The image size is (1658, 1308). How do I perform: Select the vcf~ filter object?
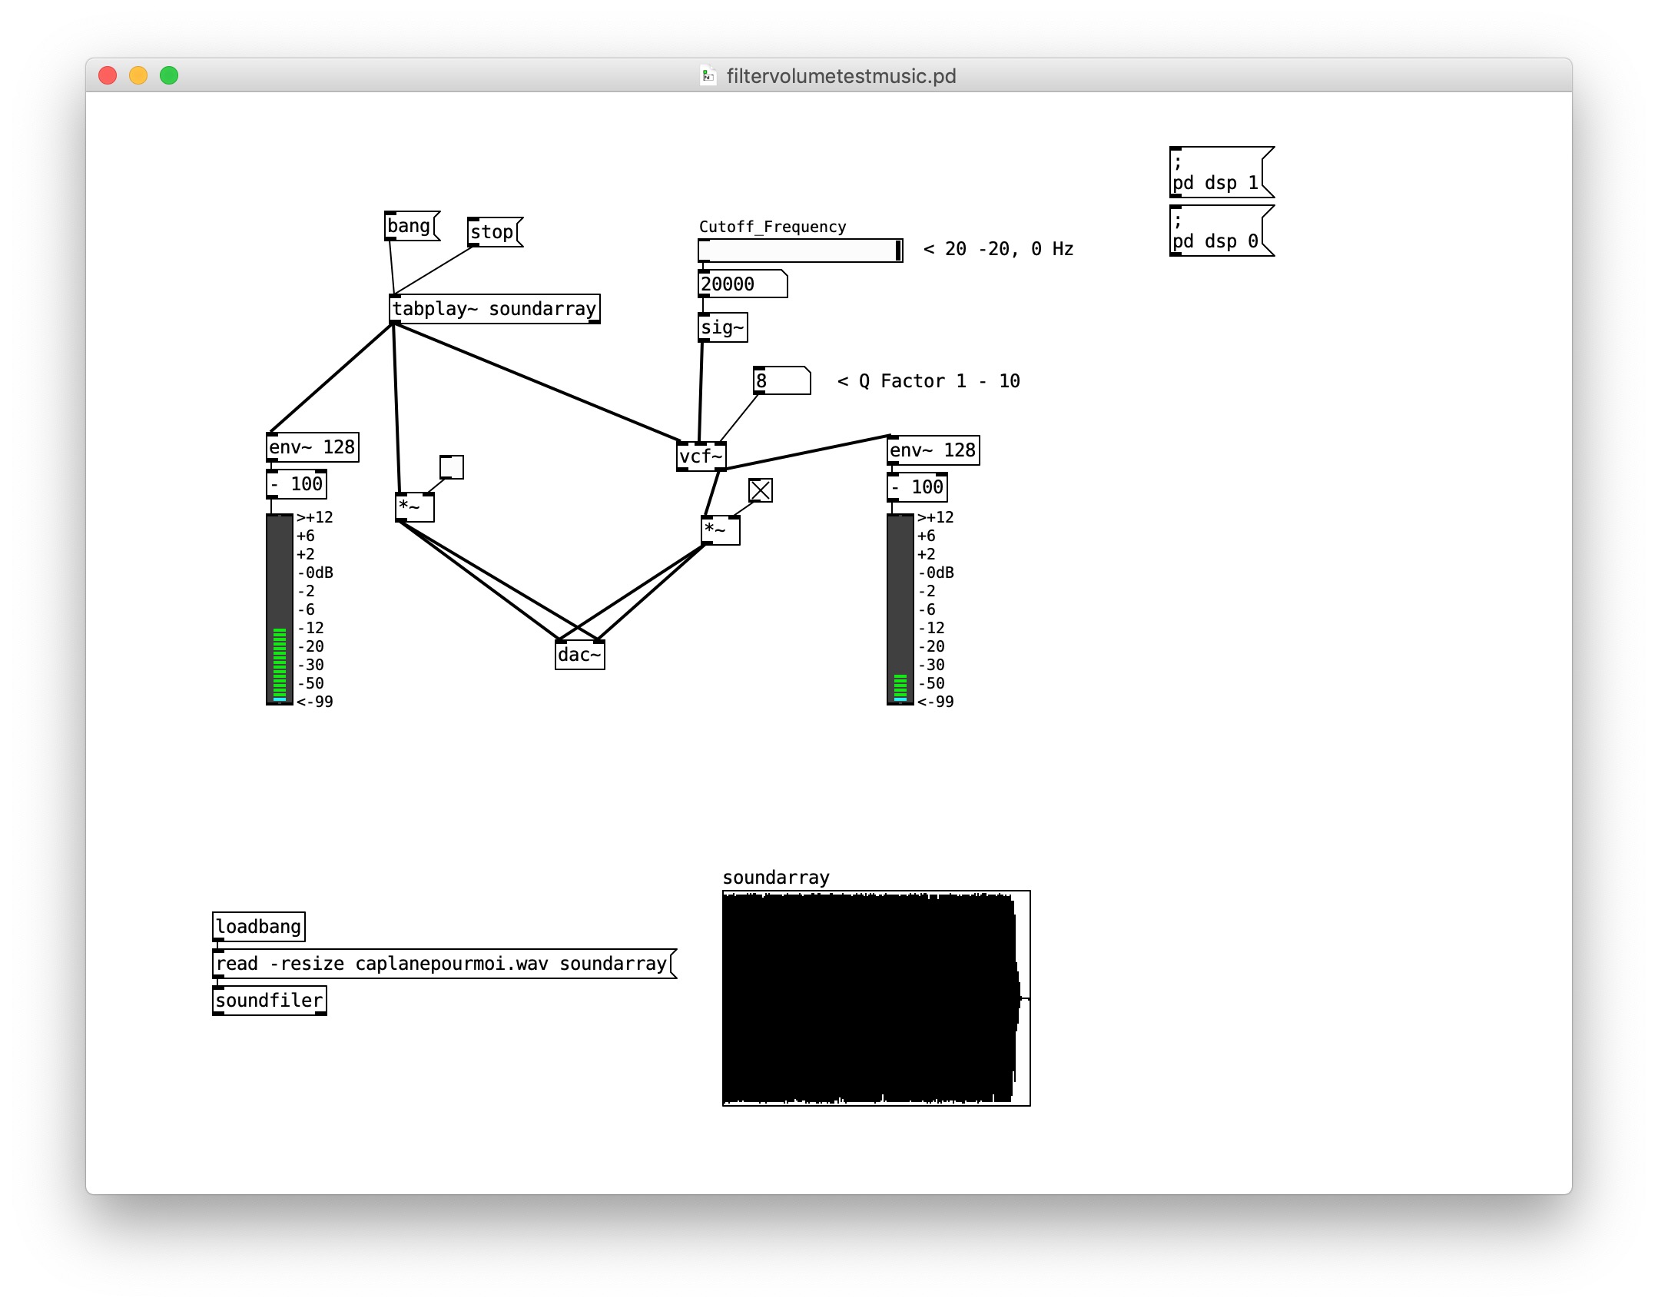701,456
